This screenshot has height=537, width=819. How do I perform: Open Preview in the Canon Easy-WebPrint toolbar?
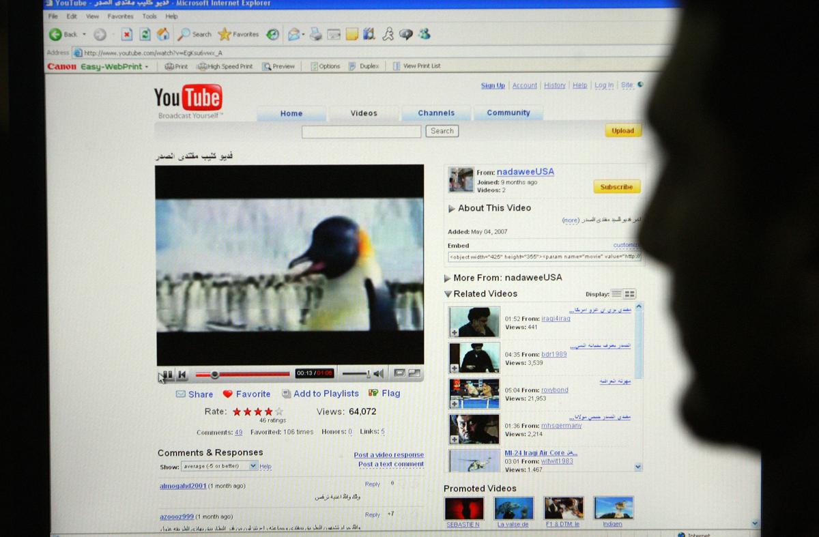[278, 66]
